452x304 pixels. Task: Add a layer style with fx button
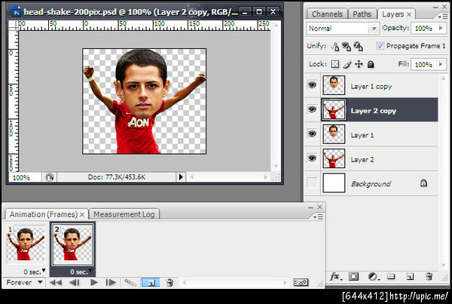tap(335, 277)
